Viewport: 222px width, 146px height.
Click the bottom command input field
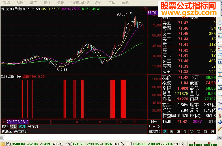pyautogui.click(x=110, y=138)
